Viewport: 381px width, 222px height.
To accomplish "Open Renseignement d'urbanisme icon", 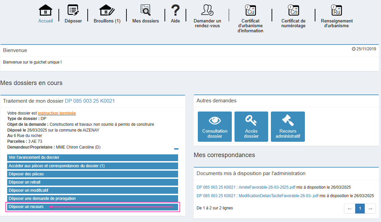I will (x=336, y=10).
